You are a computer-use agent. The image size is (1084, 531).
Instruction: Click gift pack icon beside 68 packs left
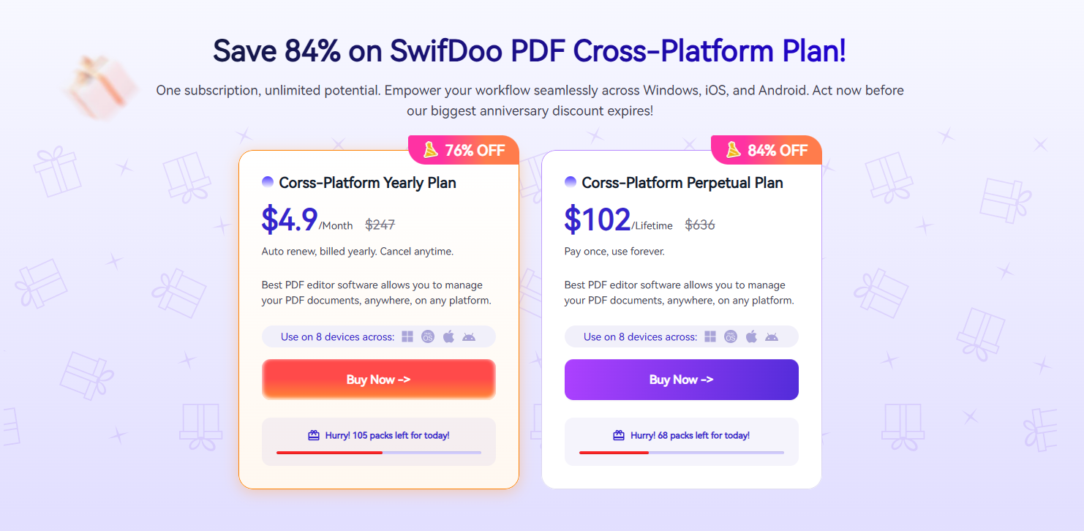618,435
